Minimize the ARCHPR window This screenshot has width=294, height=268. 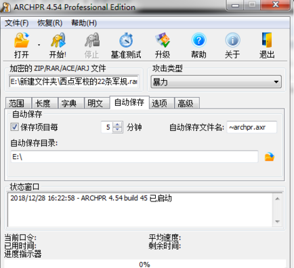235,5
